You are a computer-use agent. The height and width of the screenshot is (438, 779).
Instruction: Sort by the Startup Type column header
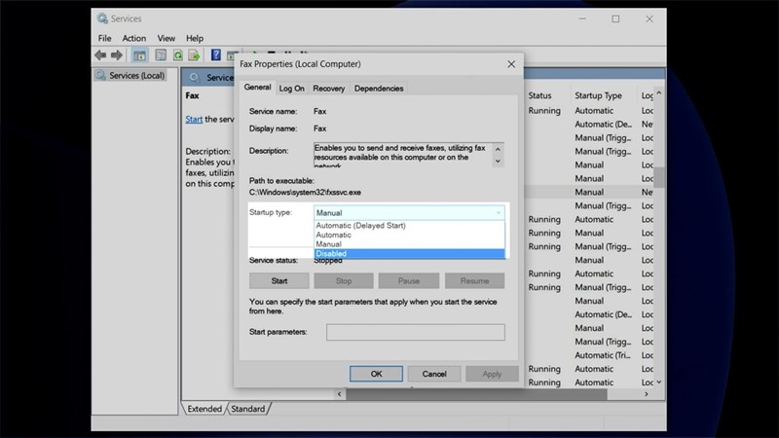click(598, 95)
